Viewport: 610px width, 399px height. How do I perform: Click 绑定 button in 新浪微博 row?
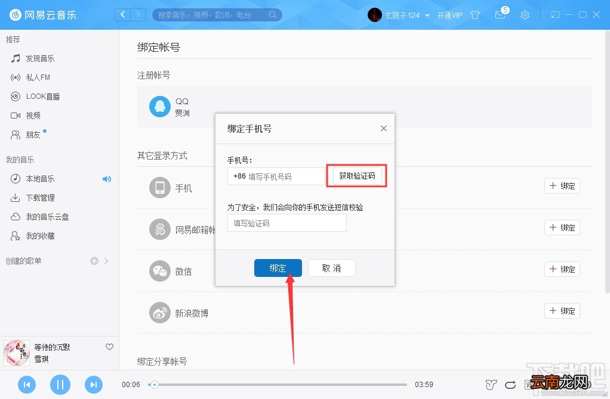tap(562, 311)
